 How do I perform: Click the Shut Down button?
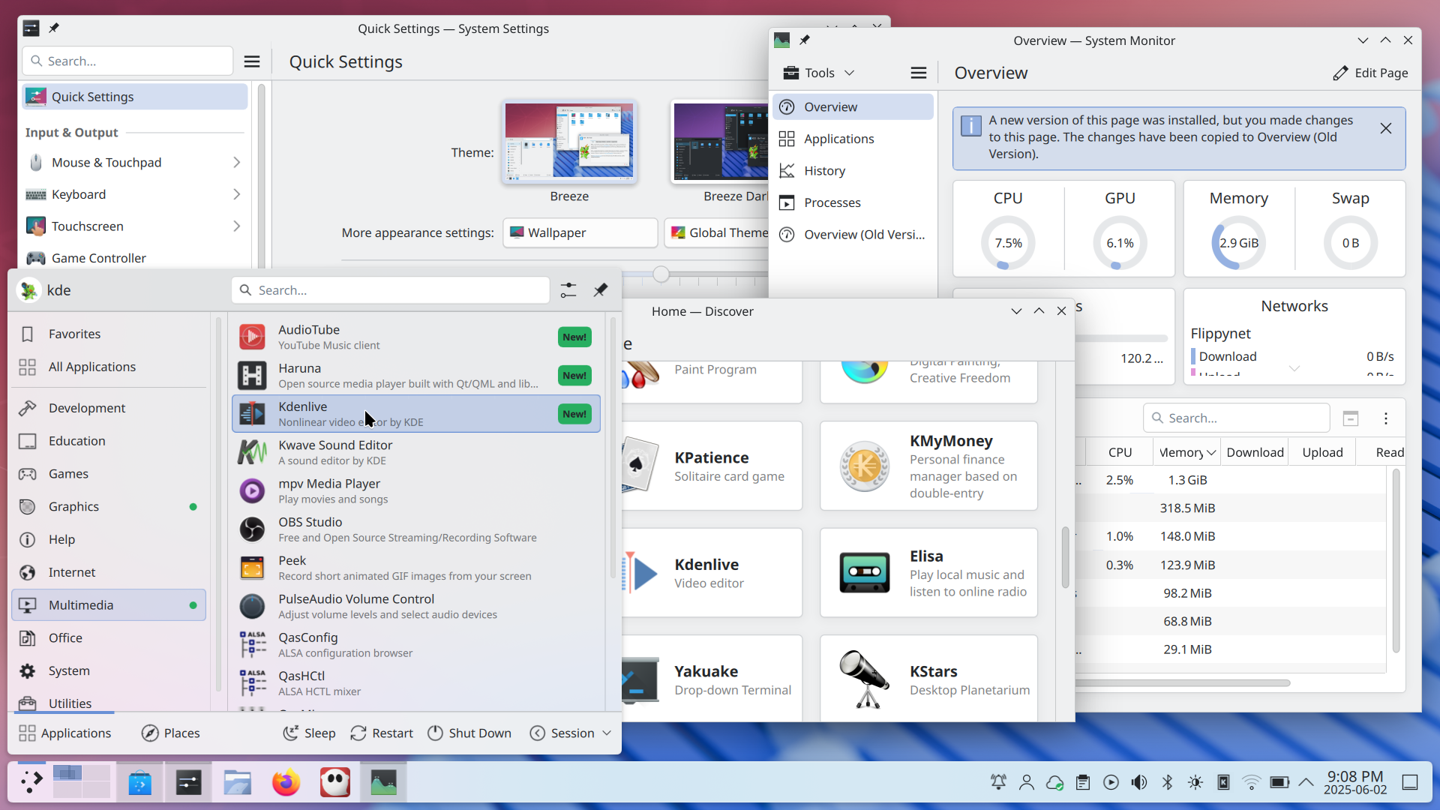pyautogui.click(x=469, y=733)
